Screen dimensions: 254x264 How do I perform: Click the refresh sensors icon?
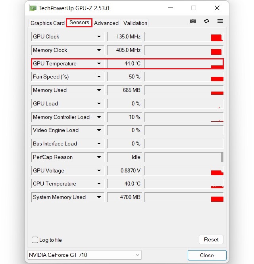(206, 21)
